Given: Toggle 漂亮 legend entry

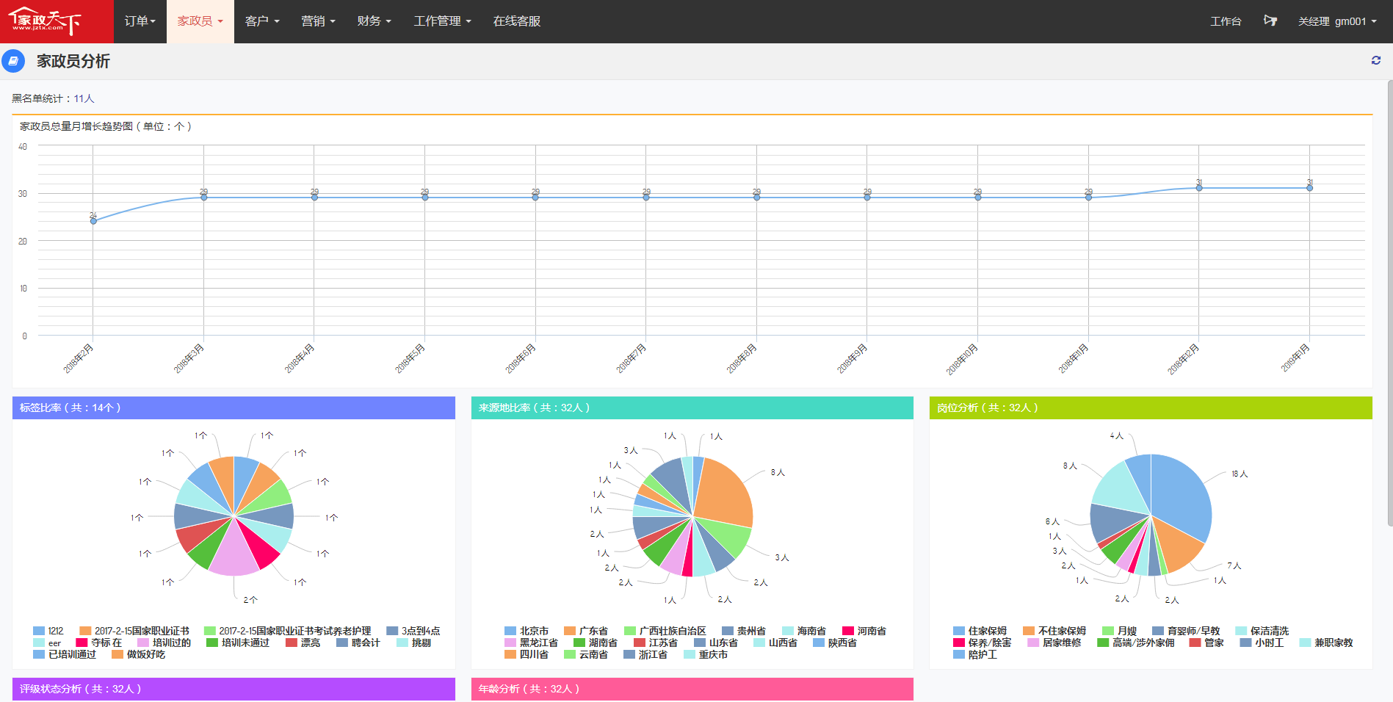Looking at the screenshot, I should [x=303, y=643].
